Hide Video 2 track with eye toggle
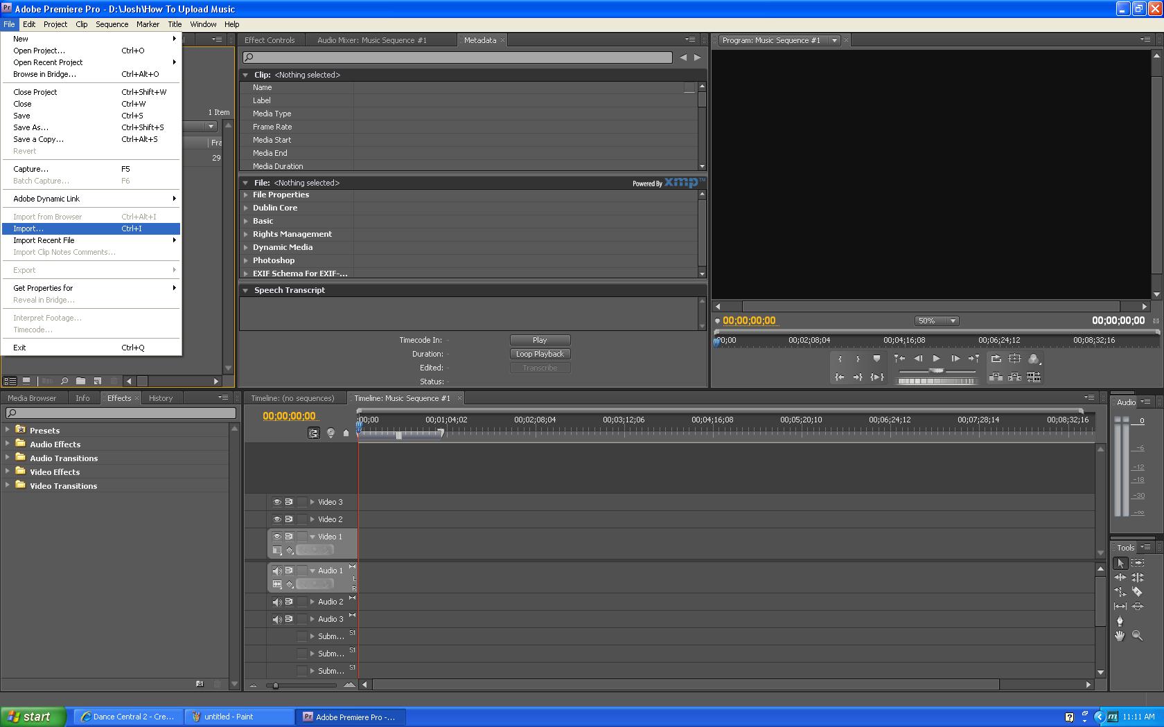This screenshot has width=1164, height=727. tap(277, 519)
